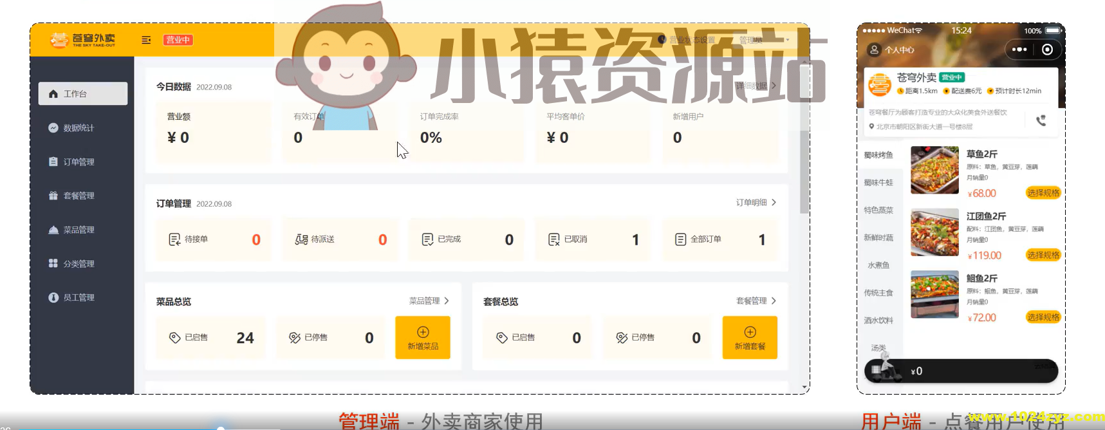Expand the chevron next to 菜品管理 link
1105x430 pixels.
coord(447,301)
